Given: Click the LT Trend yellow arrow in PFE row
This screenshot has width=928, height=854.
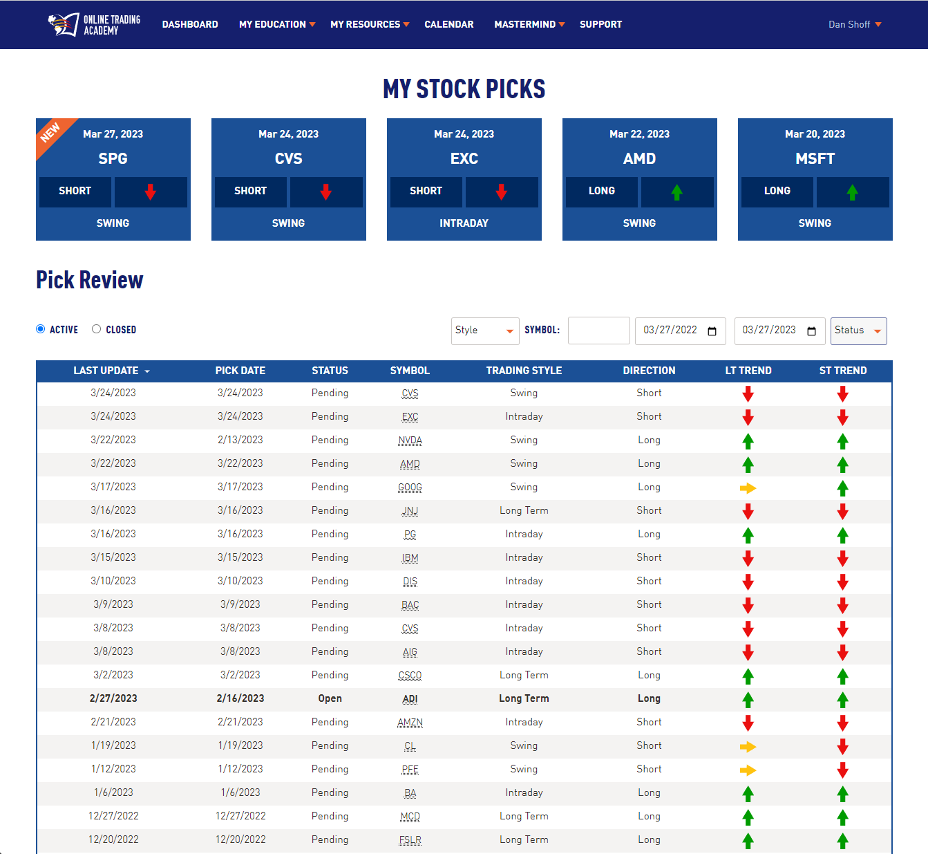Looking at the screenshot, I should [748, 770].
